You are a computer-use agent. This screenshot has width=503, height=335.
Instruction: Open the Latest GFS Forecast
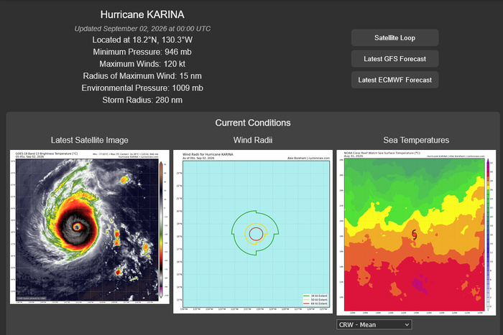pyautogui.click(x=394, y=59)
